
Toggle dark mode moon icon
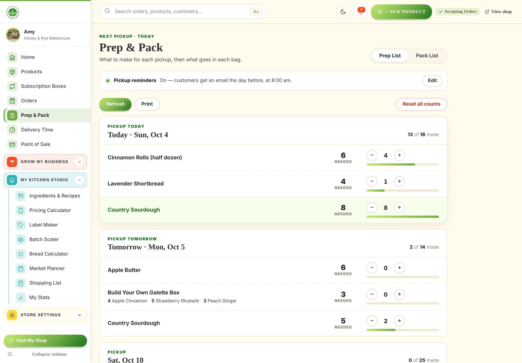(343, 12)
